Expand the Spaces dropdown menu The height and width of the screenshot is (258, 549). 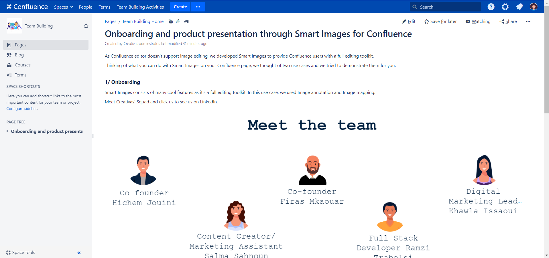coord(64,7)
